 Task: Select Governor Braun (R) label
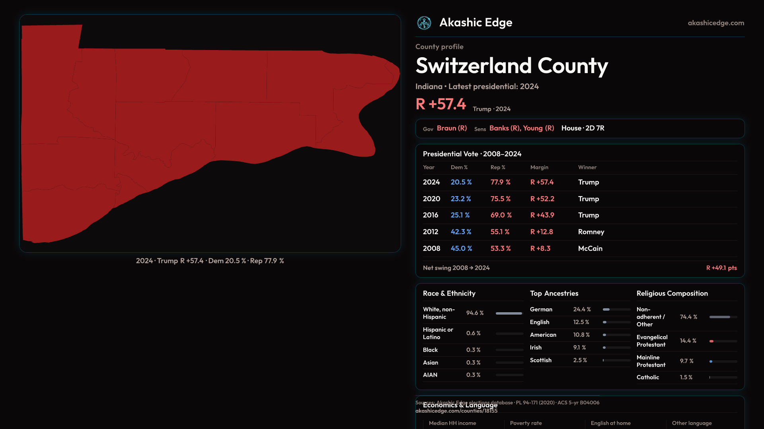452,128
